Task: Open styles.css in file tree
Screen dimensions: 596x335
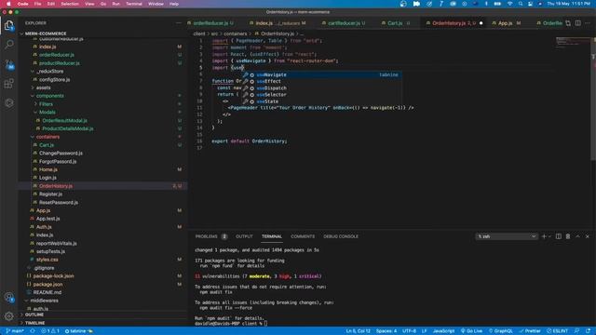Action: [47, 260]
